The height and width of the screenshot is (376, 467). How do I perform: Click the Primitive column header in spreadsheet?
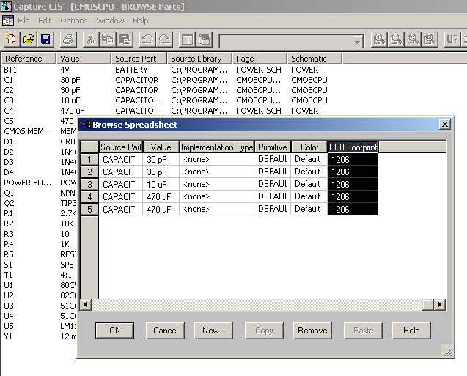[x=272, y=147]
